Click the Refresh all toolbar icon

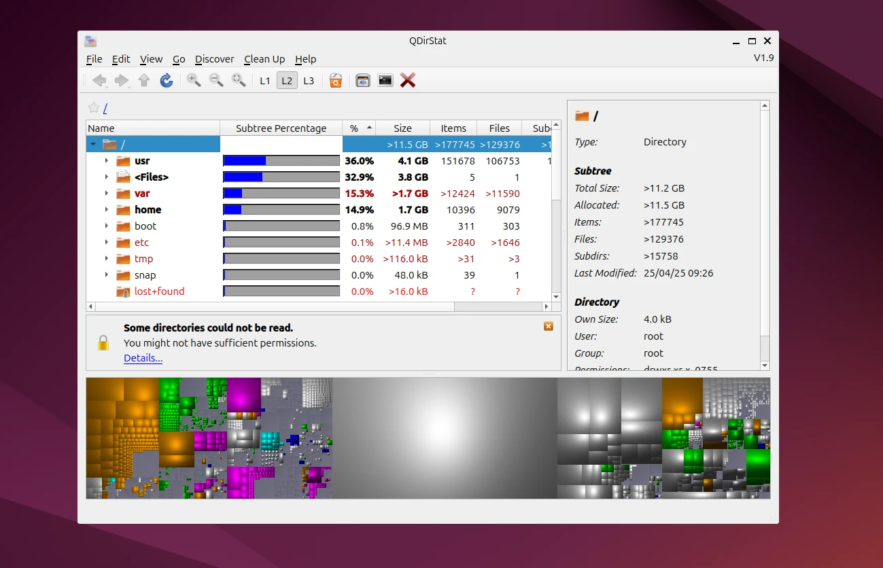pyautogui.click(x=167, y=81)
